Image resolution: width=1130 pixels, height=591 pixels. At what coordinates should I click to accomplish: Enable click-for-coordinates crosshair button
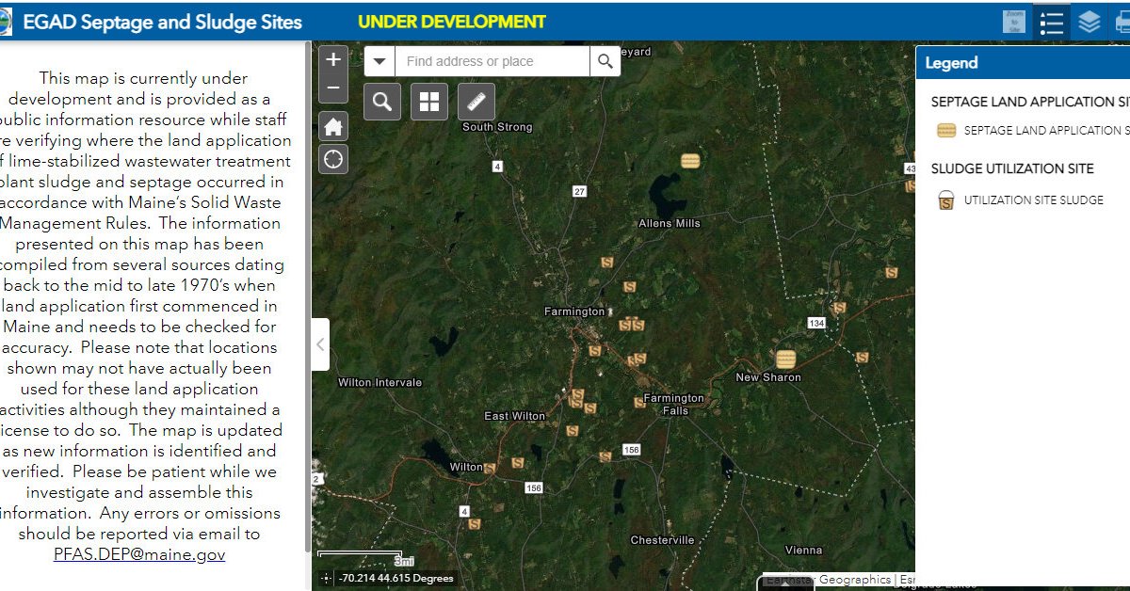point(325,579)
